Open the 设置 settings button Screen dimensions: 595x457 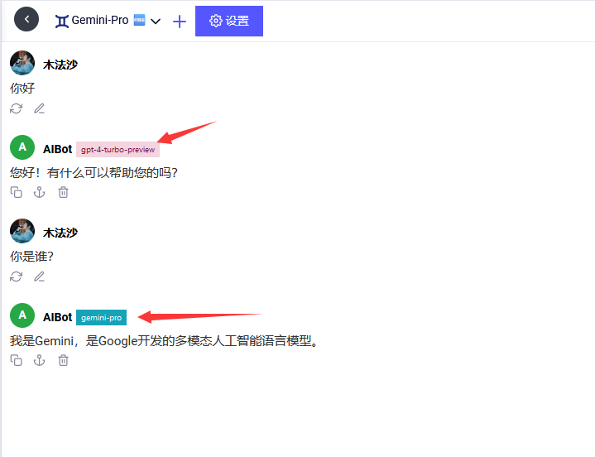tap(229, 21)
